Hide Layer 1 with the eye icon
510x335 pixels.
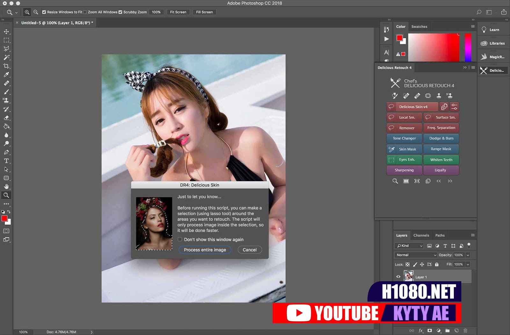398,277
